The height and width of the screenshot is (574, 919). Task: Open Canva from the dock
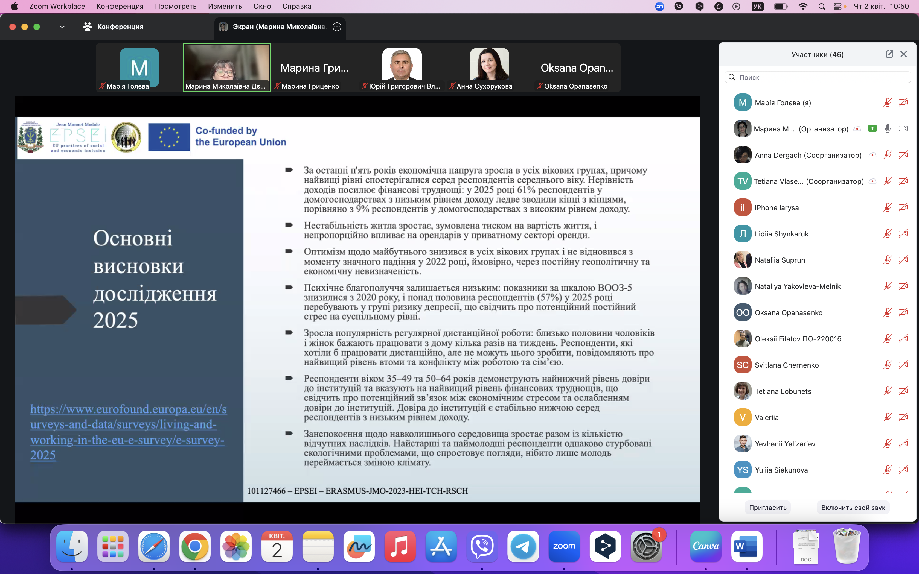(706, 546)
